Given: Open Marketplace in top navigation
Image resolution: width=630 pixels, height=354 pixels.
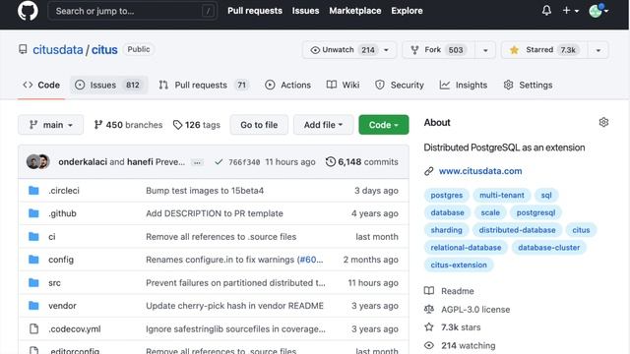Looking at the screenshot, I should tap(355, 11).
